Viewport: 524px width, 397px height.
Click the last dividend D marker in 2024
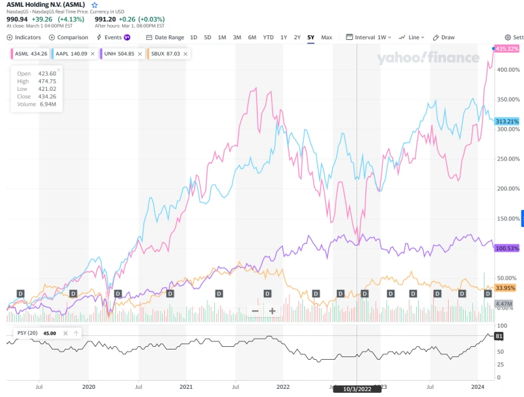[x=488, y=294]
